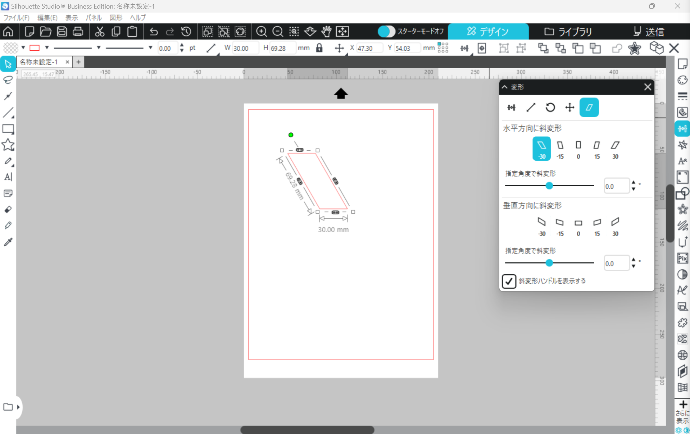The image size is (690, 434).
Task: Switch to the Library tab
Action: 568,32
